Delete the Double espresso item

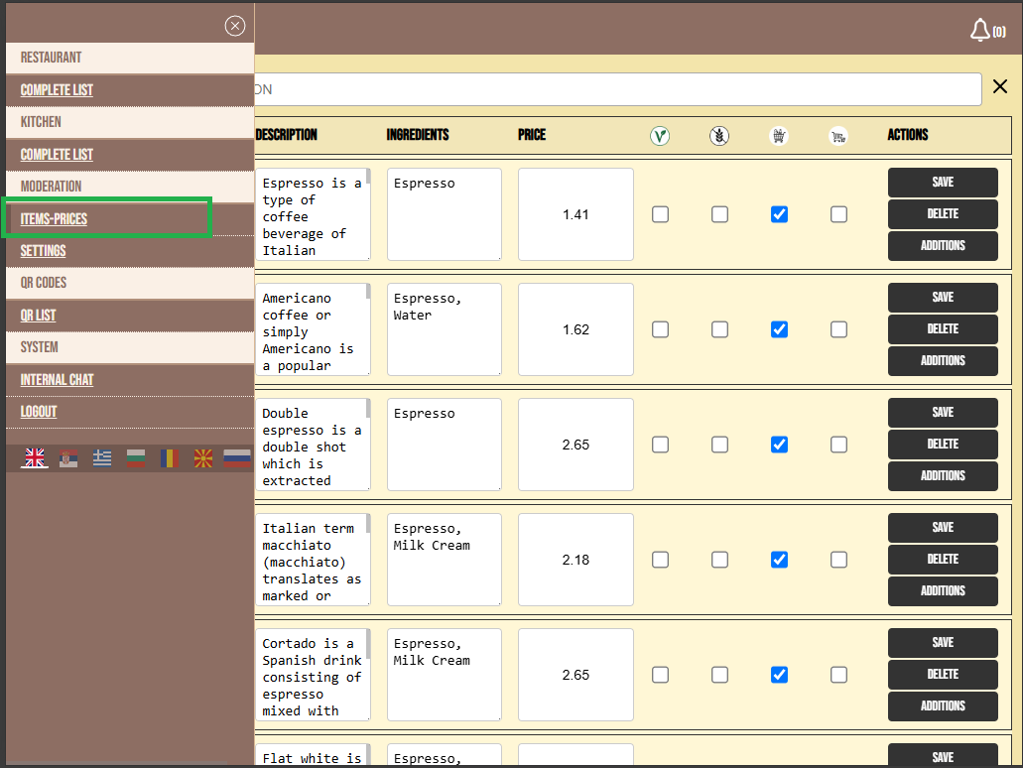click(943, 445)
